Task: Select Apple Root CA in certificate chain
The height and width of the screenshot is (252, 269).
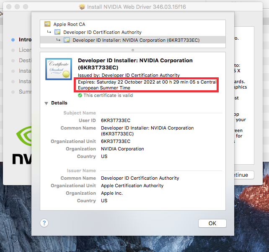Action: [x=133, y=24]
